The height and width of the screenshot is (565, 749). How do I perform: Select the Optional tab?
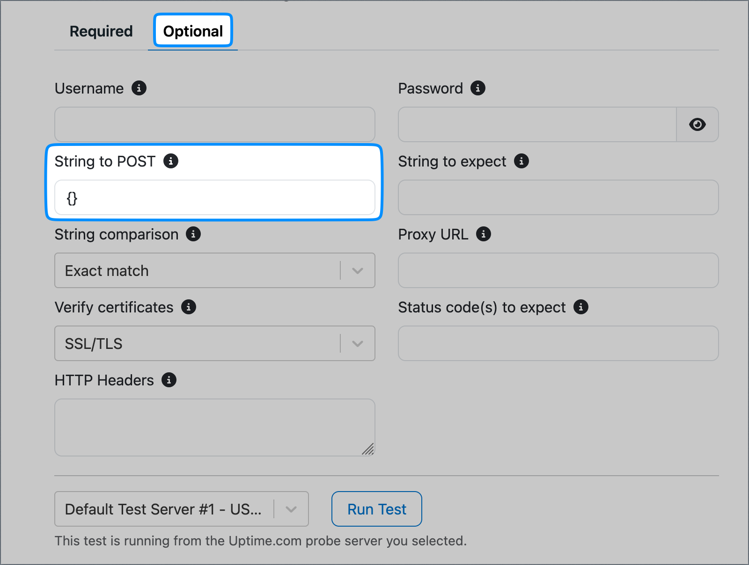[x=193, y=31]
